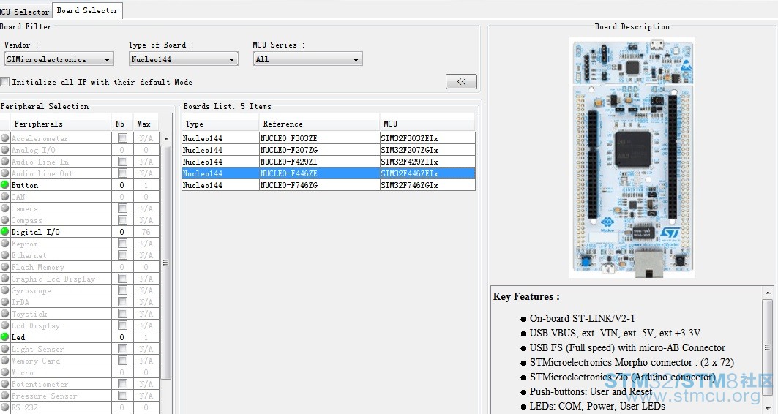
Task: Click the collapse double-arrow button
Action: (461, 82)
